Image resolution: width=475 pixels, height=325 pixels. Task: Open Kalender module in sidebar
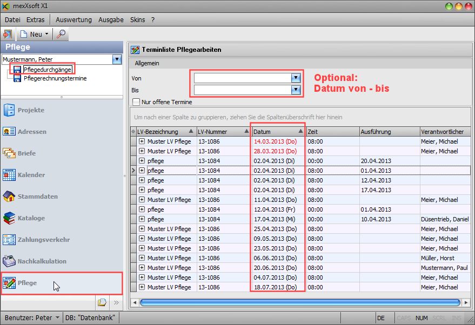62,175
